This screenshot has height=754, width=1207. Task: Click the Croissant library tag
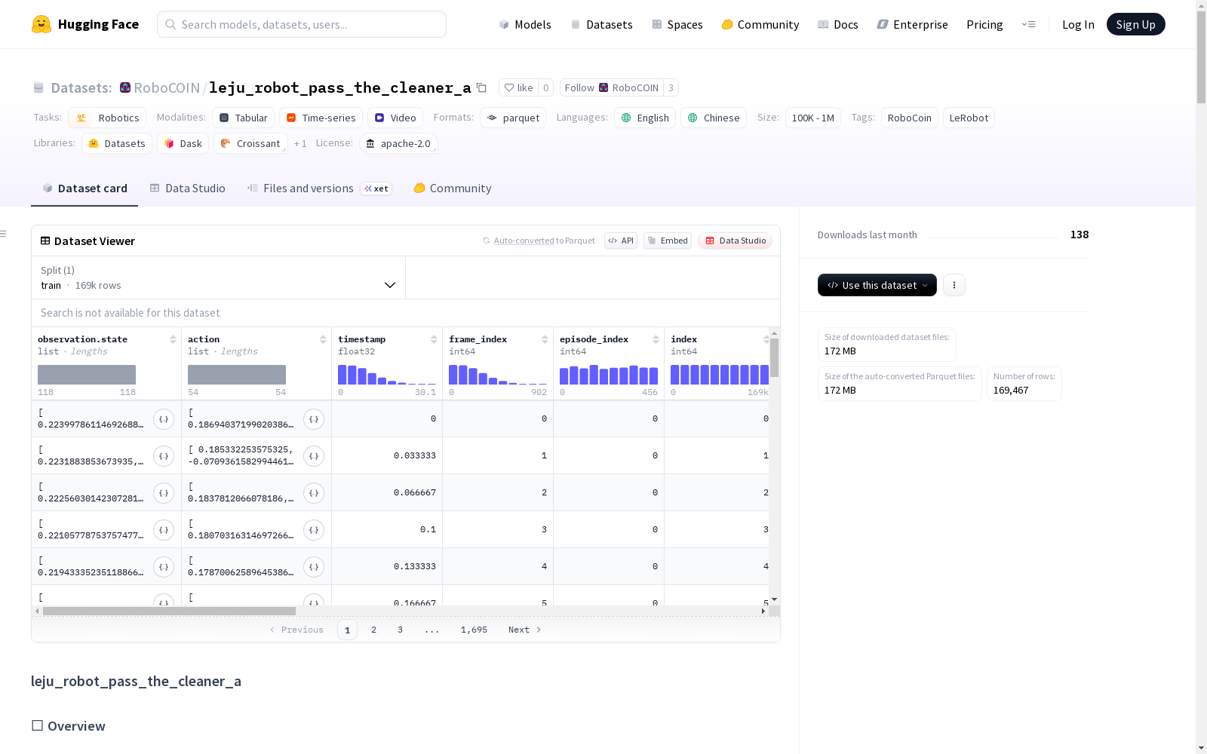tap(250, 143)
